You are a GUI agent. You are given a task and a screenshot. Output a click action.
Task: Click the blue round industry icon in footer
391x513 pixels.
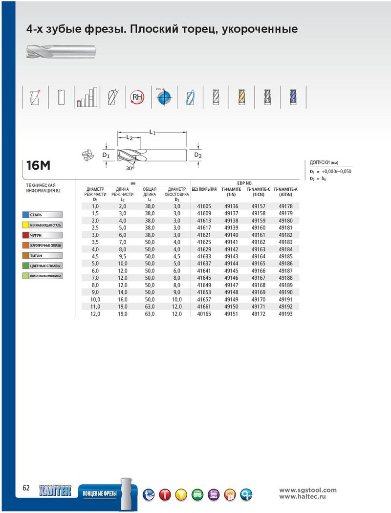coord(149,494)
